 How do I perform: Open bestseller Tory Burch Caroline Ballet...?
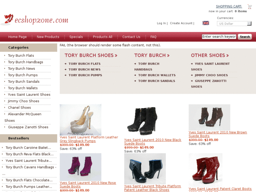click(x=28, y=148)
